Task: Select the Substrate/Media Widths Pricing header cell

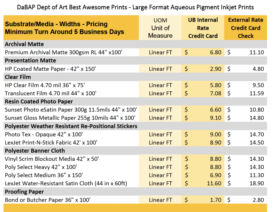Action: coord(65,27)
